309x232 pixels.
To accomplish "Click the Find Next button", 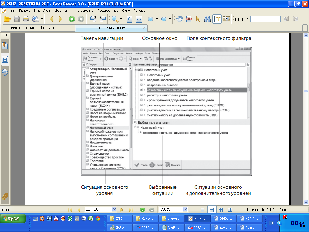I will pos(296,19).
